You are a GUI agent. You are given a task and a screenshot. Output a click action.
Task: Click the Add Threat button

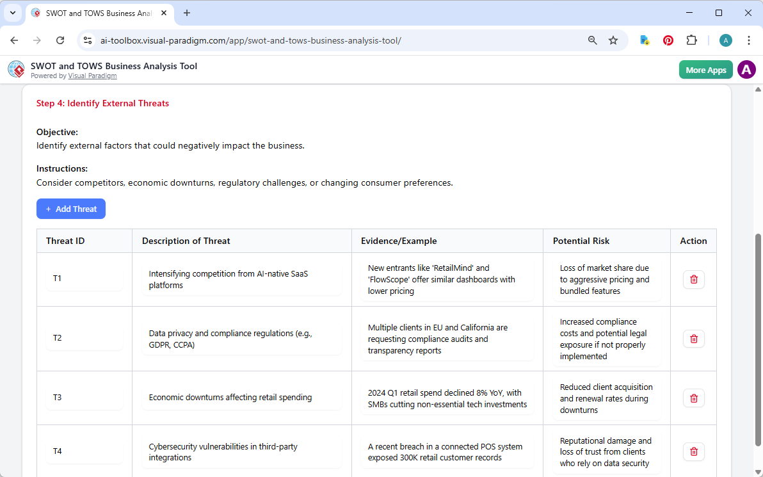[x=71, y=209]
